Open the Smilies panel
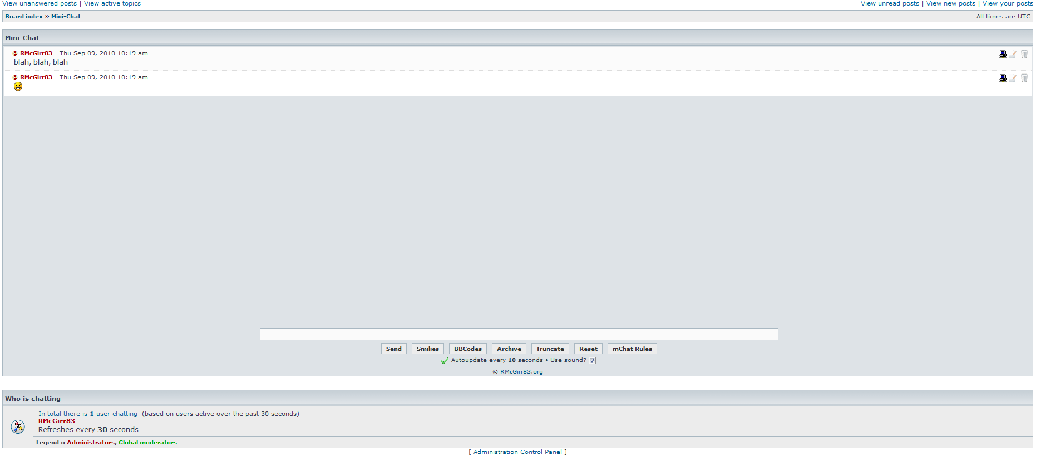This screenshot has width=1041, height=456. [427, 349]
